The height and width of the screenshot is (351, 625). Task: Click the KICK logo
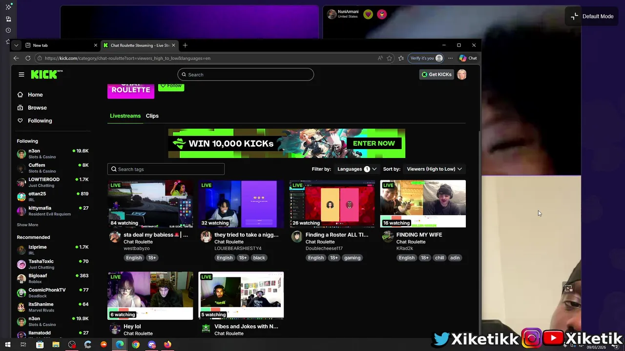(47, 74)
